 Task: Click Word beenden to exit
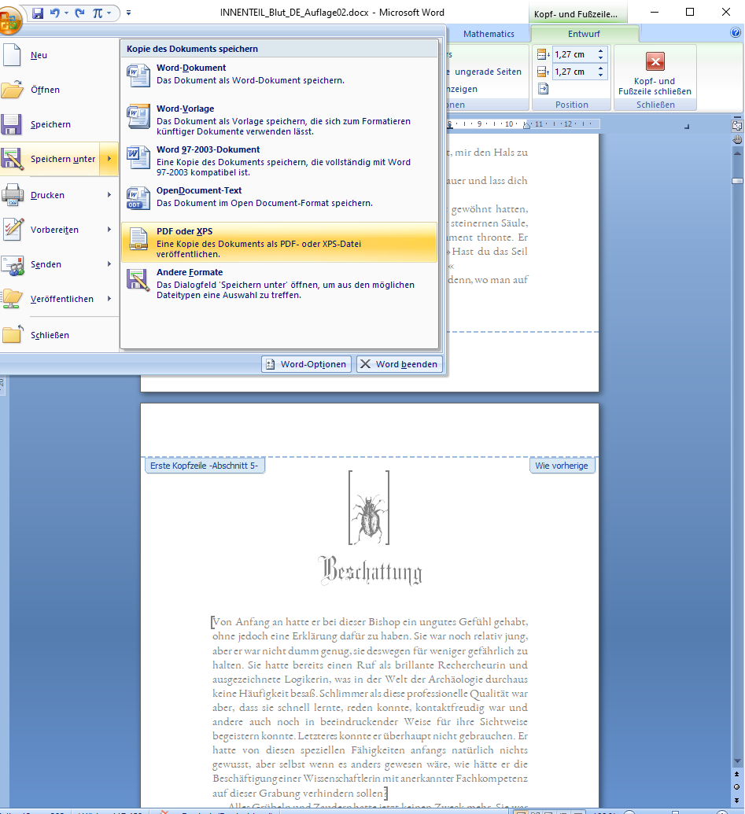coord(400,364)
